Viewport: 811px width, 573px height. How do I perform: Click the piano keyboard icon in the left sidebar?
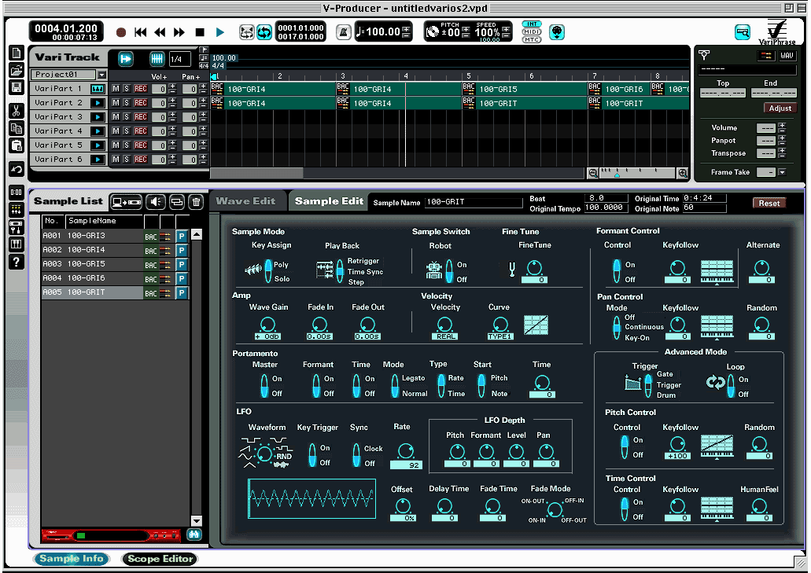pyautogui.click(x=17, y=244)
